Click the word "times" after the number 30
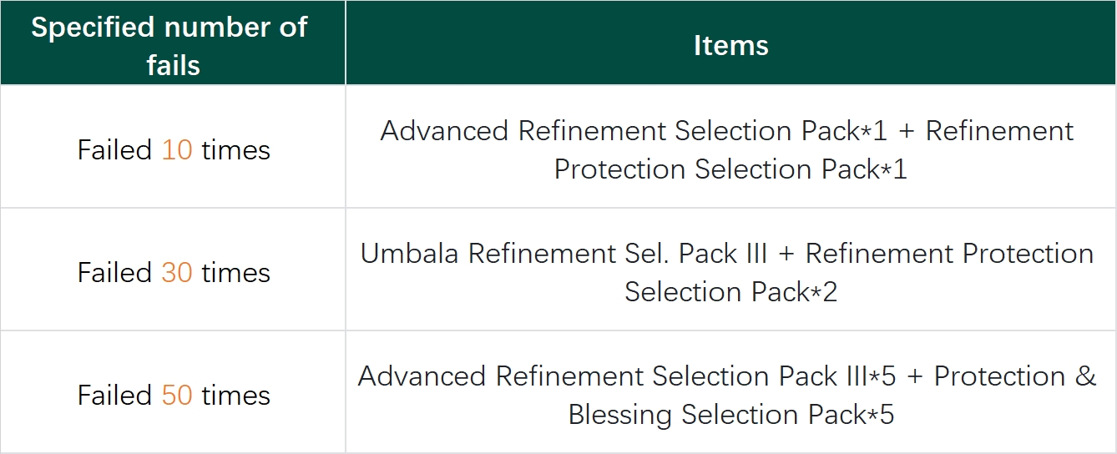 tap(235, 273)
